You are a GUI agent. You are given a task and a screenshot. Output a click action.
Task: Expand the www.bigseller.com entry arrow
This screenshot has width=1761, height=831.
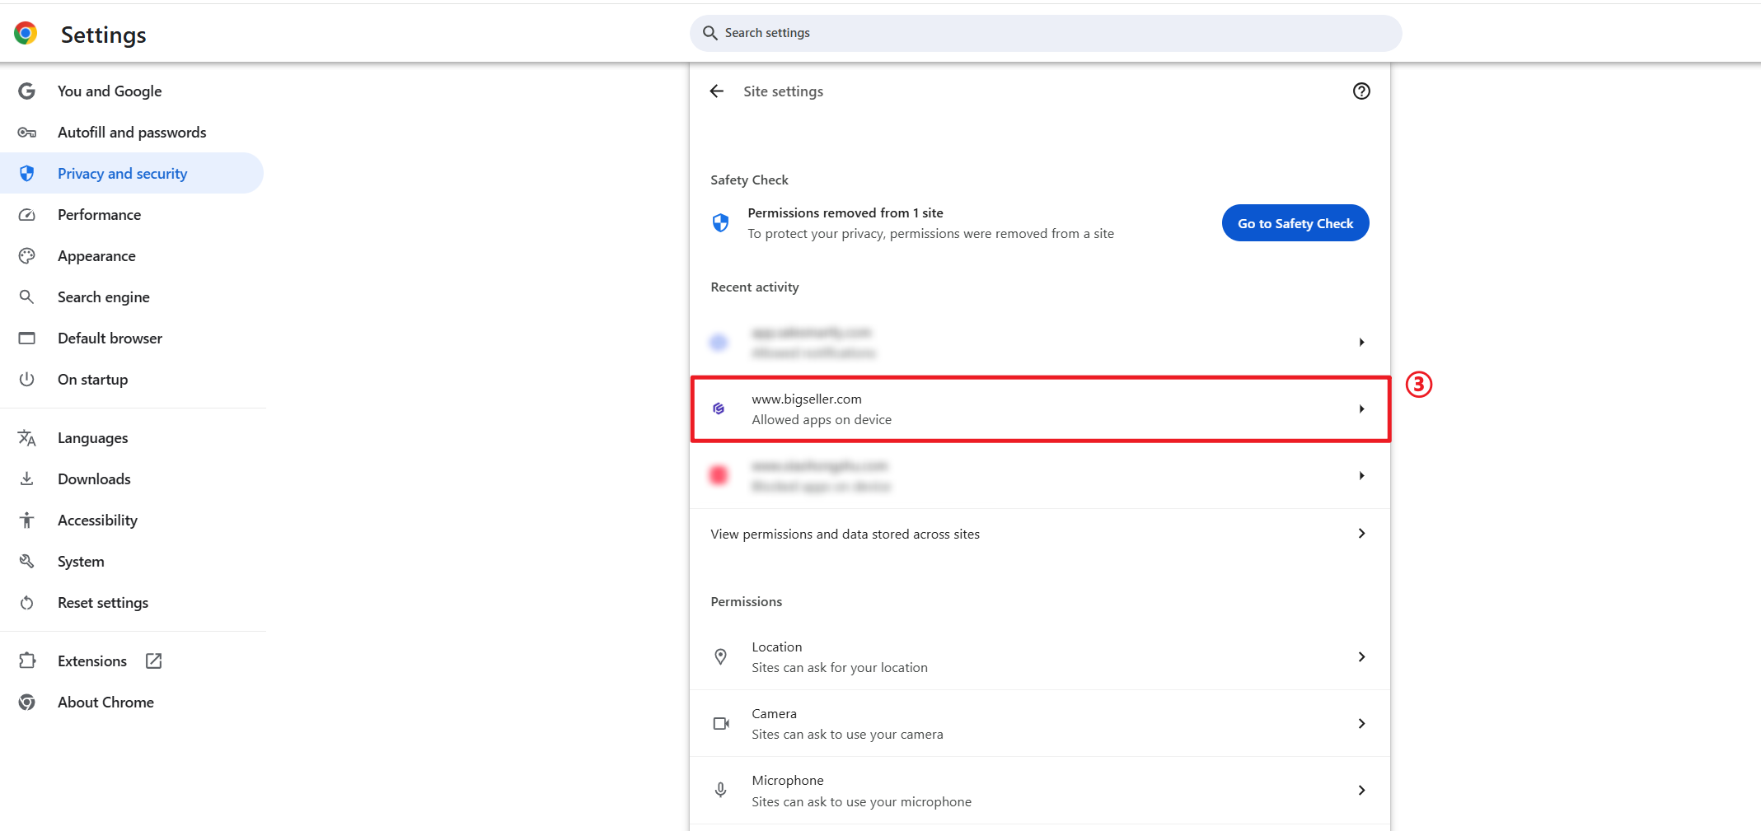coord(1361,409)
